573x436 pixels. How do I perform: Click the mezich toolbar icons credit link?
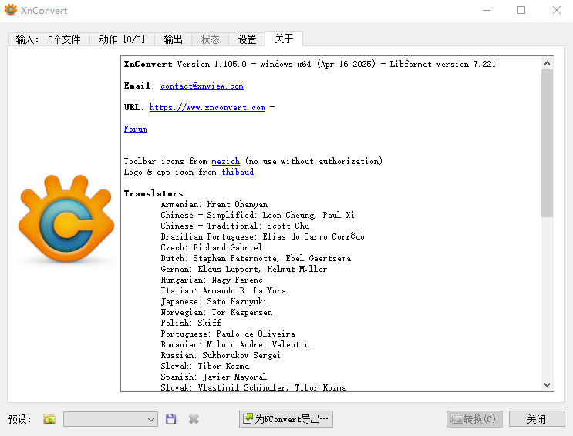click(x=226, y=162)
